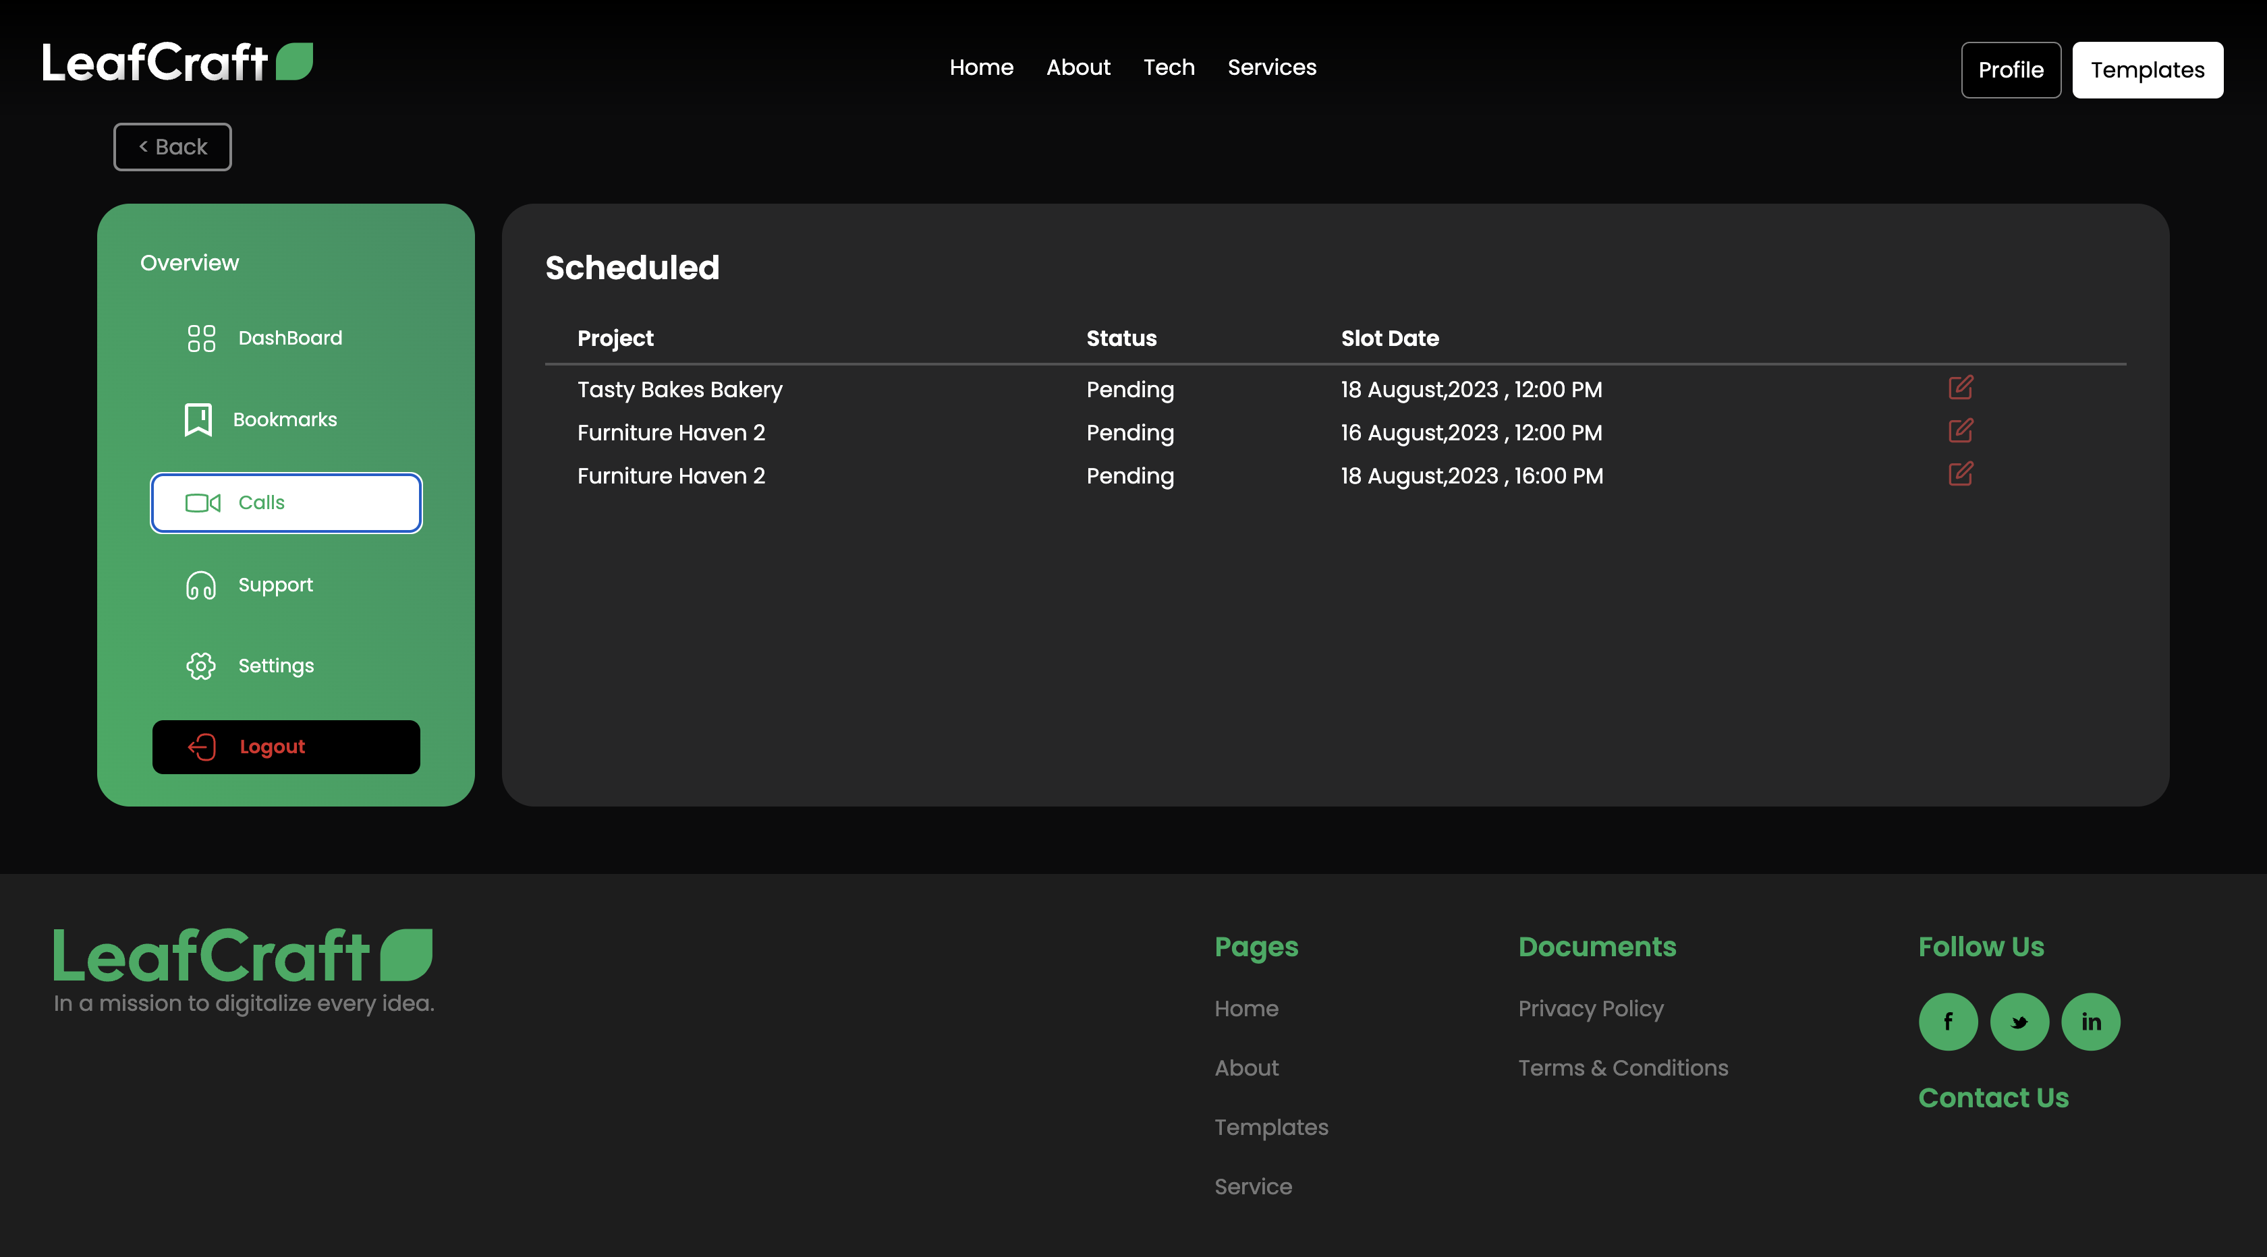Image resolution: width=2267 pixels, height=1257 pixels.
Task: Open the Services navigation item
Action: (x=1272, y=67)
